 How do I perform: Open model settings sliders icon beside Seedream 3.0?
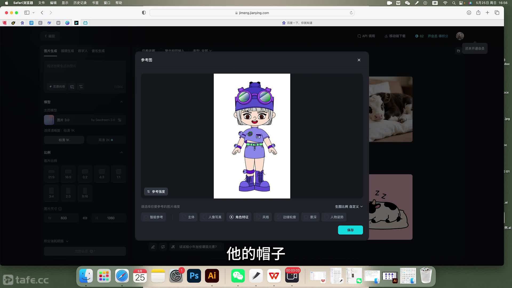pyautogui.click(x=120, y=120)
